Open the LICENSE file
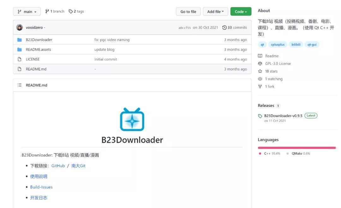 (x=33, y=59)
